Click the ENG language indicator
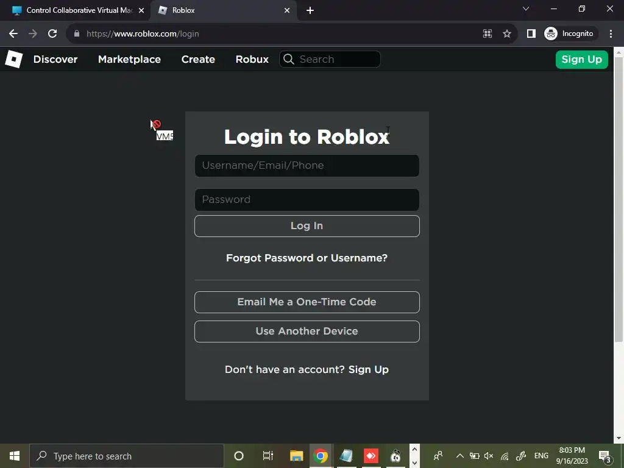 [541, 456]
